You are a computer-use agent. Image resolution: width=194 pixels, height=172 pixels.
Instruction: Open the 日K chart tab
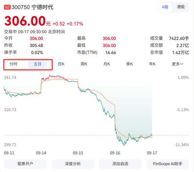click(61, 64)
